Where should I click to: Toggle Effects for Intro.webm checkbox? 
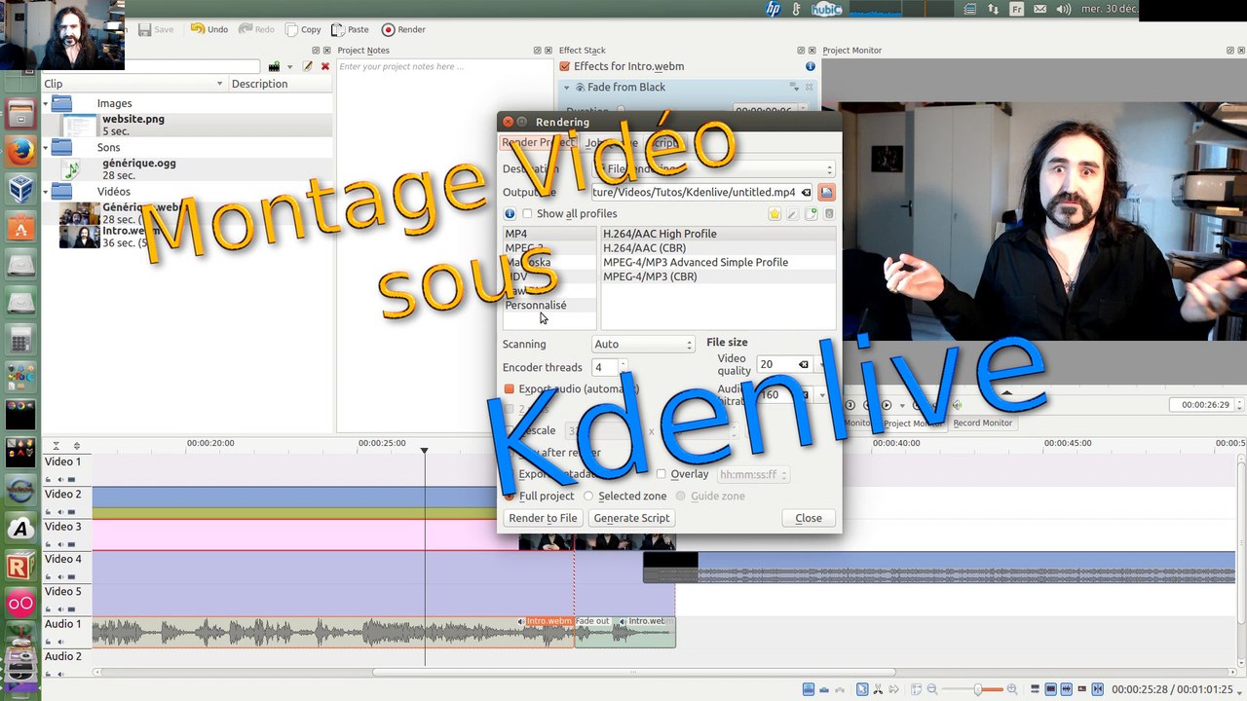click(x=565, y=66)
